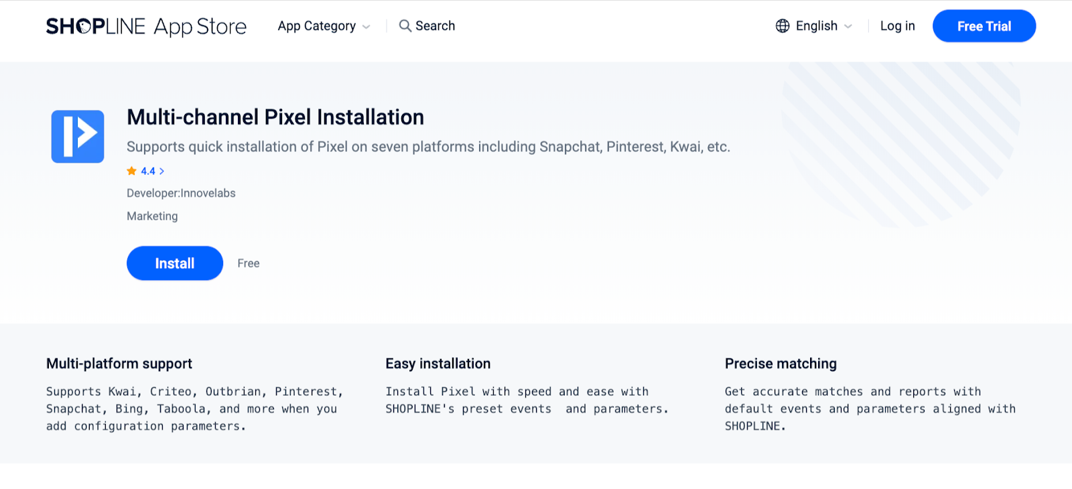Click the Multi-channel Pixel Installation title
This screenshot has height=489, width=1072.
[275, 117]
